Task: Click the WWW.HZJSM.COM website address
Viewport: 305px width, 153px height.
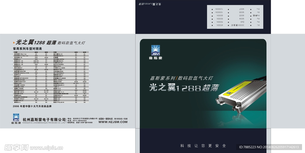Action: (113, 122)
